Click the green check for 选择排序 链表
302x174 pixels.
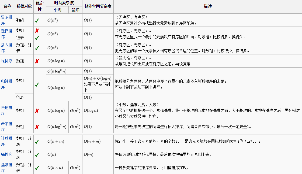[x=37, y=38]
